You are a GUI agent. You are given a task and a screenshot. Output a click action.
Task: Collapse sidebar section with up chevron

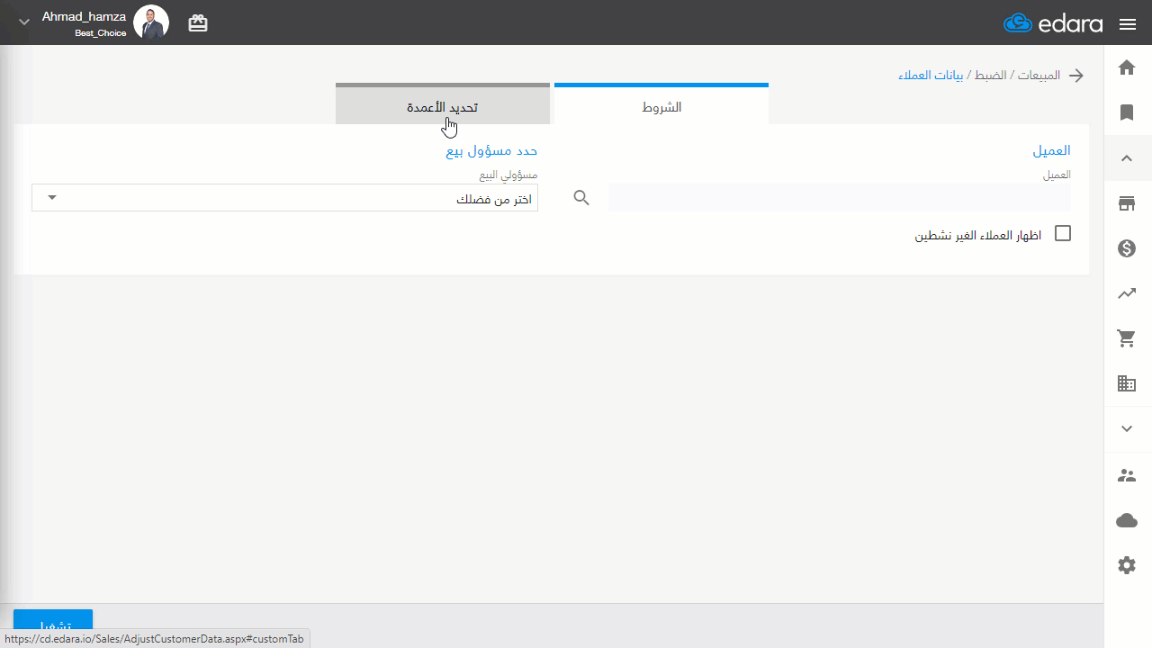pyautogui.click(x=1127, y=158)
